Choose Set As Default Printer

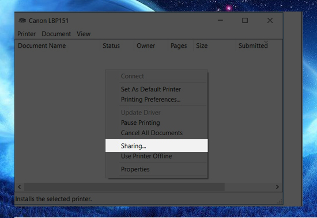[x=151, y=89]
